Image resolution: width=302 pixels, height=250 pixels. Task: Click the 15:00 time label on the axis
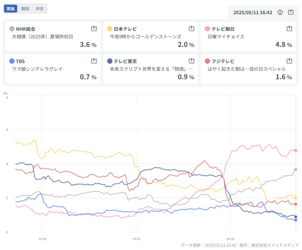[x=136, y=238]
